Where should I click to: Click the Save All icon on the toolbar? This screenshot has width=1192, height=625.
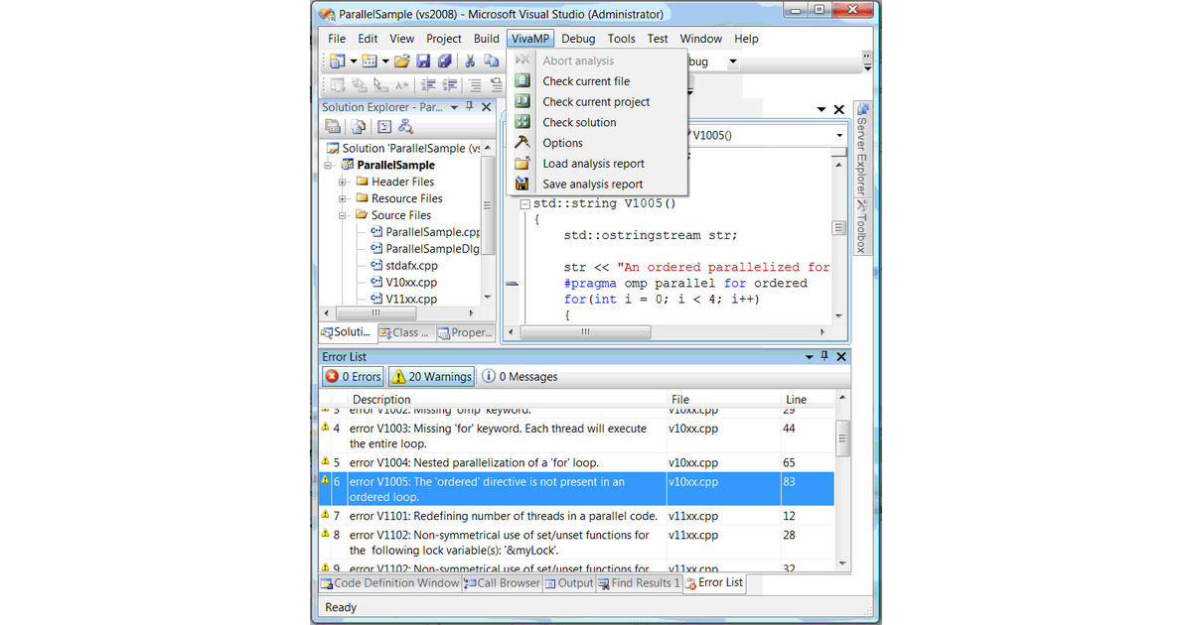[444, 60]
